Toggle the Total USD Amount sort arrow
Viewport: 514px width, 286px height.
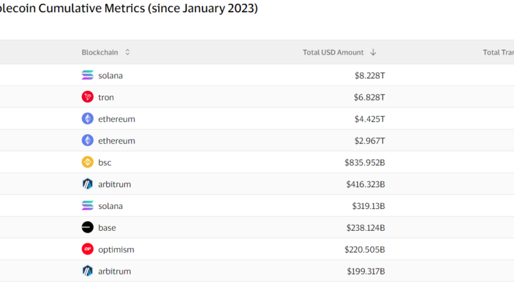(x=373, y=52)
